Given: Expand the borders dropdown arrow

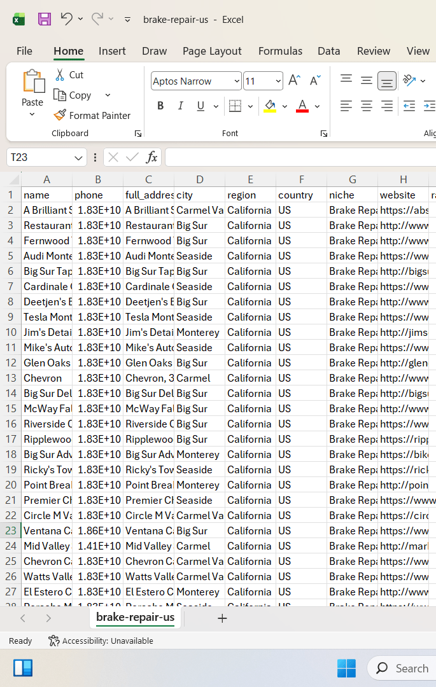Looking at the screenshot, I should 250,106.
